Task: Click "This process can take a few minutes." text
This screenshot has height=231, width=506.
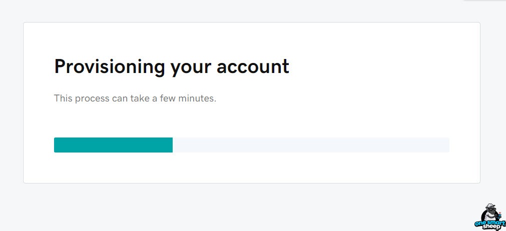Action: pyautogui.click(x=135, y=98)
